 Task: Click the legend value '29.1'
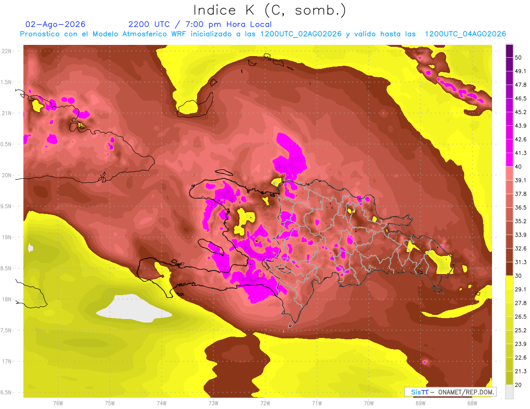click(521, 289)
